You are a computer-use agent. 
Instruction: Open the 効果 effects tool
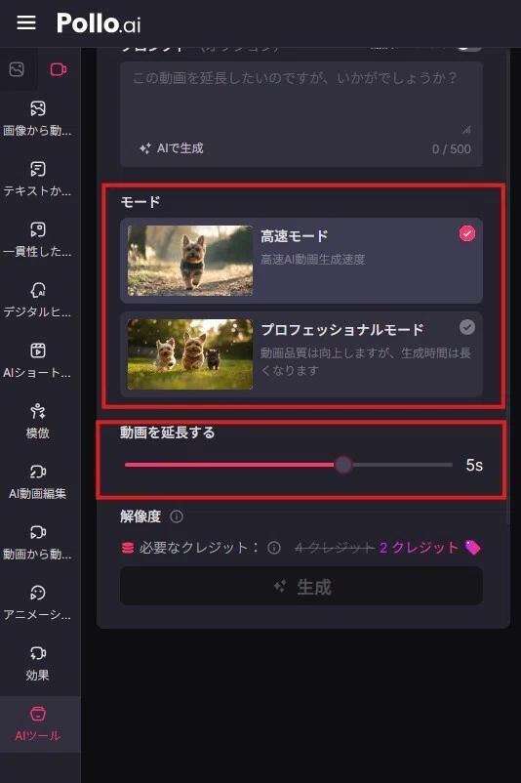point(37,664)
